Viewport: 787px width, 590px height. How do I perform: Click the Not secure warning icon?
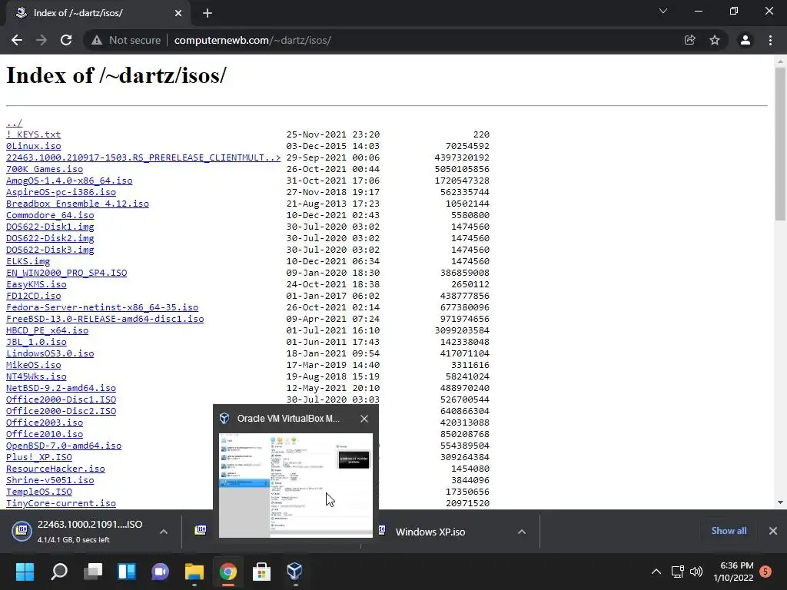pyautogui.click(x=97, y=40)
